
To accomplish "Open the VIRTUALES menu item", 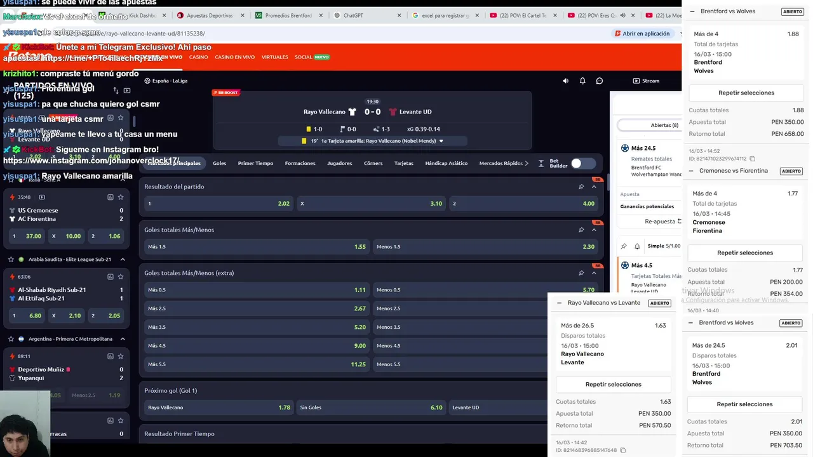I will (x=274, y=57).
